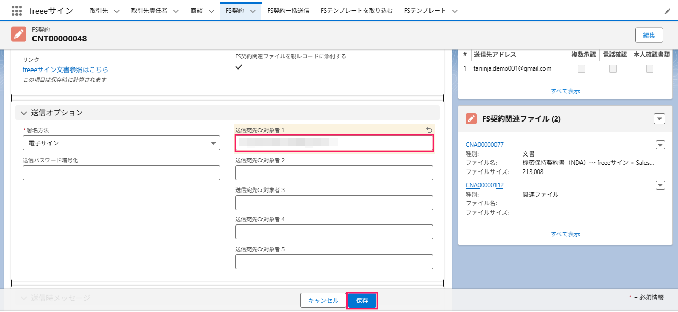This screenshot has width=678, height=312.
Task: Open the 署名方法 combo box
Action: tap(121, 143)
